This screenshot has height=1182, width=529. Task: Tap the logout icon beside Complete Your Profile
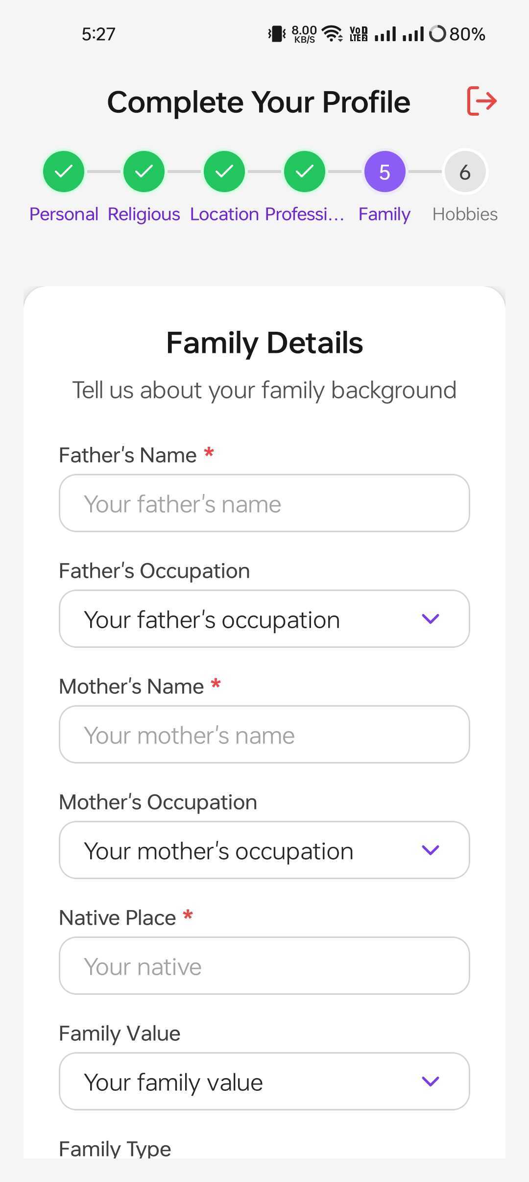point(482,101)
